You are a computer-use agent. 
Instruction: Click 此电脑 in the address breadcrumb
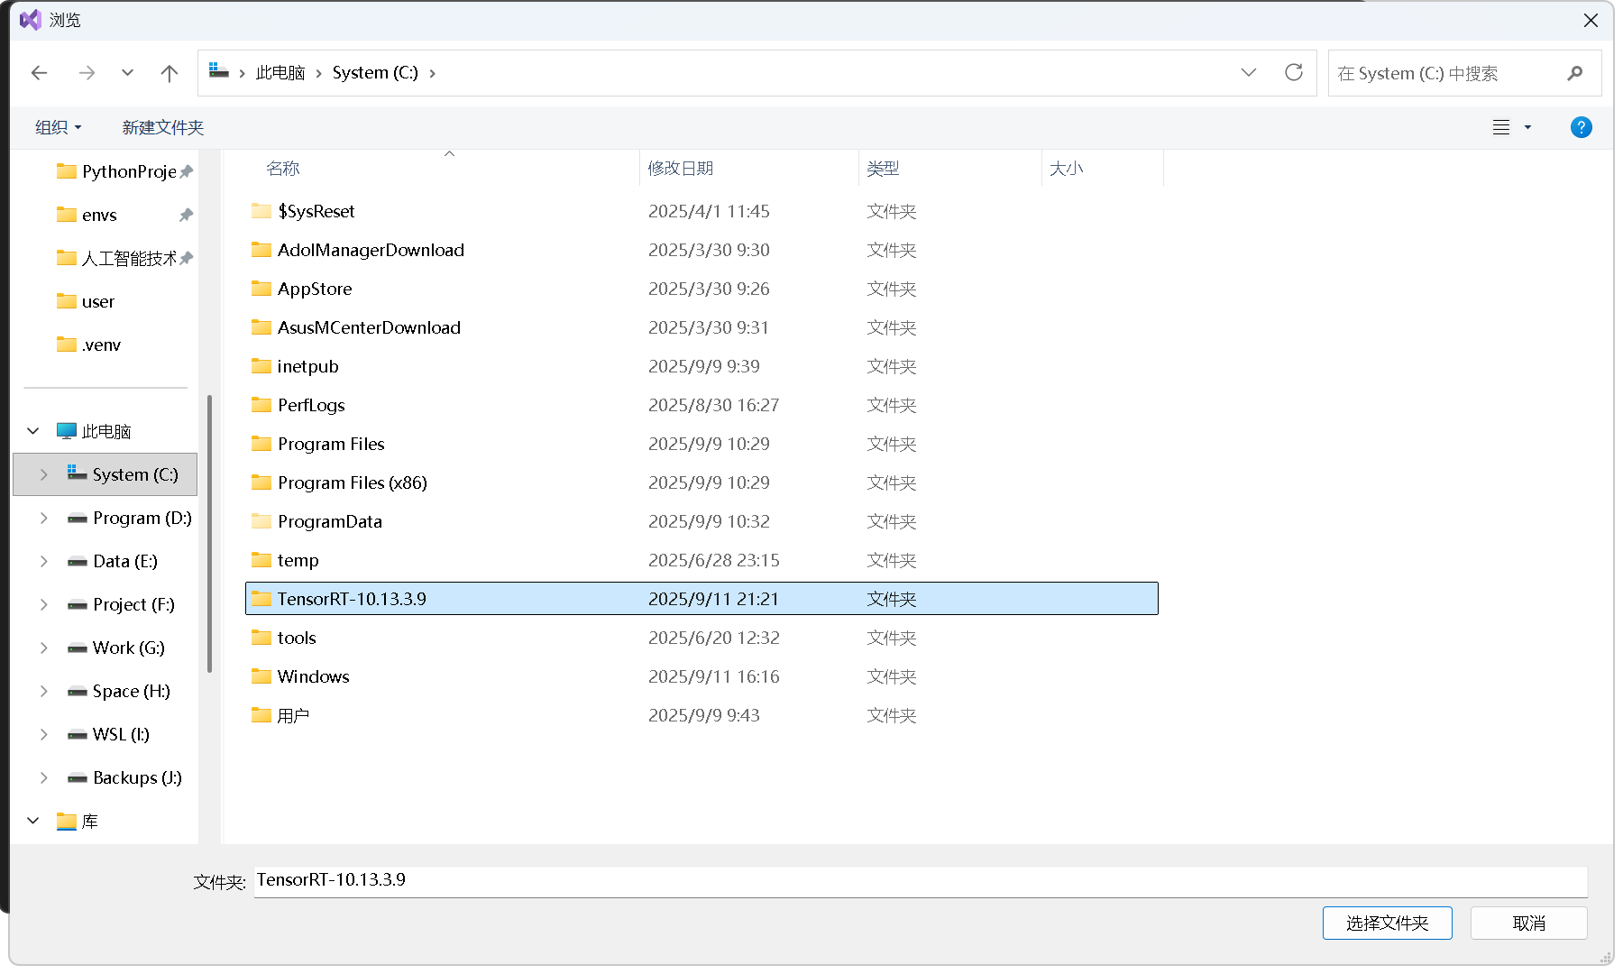click(x=280, y=73)
